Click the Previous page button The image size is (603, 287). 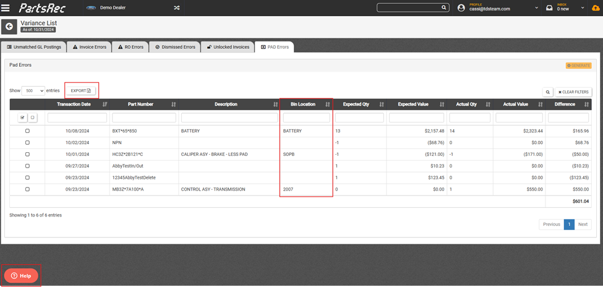tap(552, 225)
